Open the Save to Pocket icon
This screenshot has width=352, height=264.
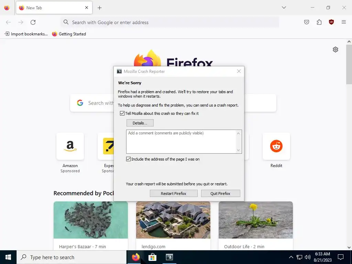point(307,22)
